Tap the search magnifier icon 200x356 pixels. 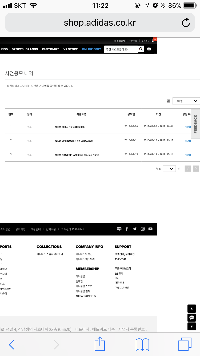click(141, 49)
